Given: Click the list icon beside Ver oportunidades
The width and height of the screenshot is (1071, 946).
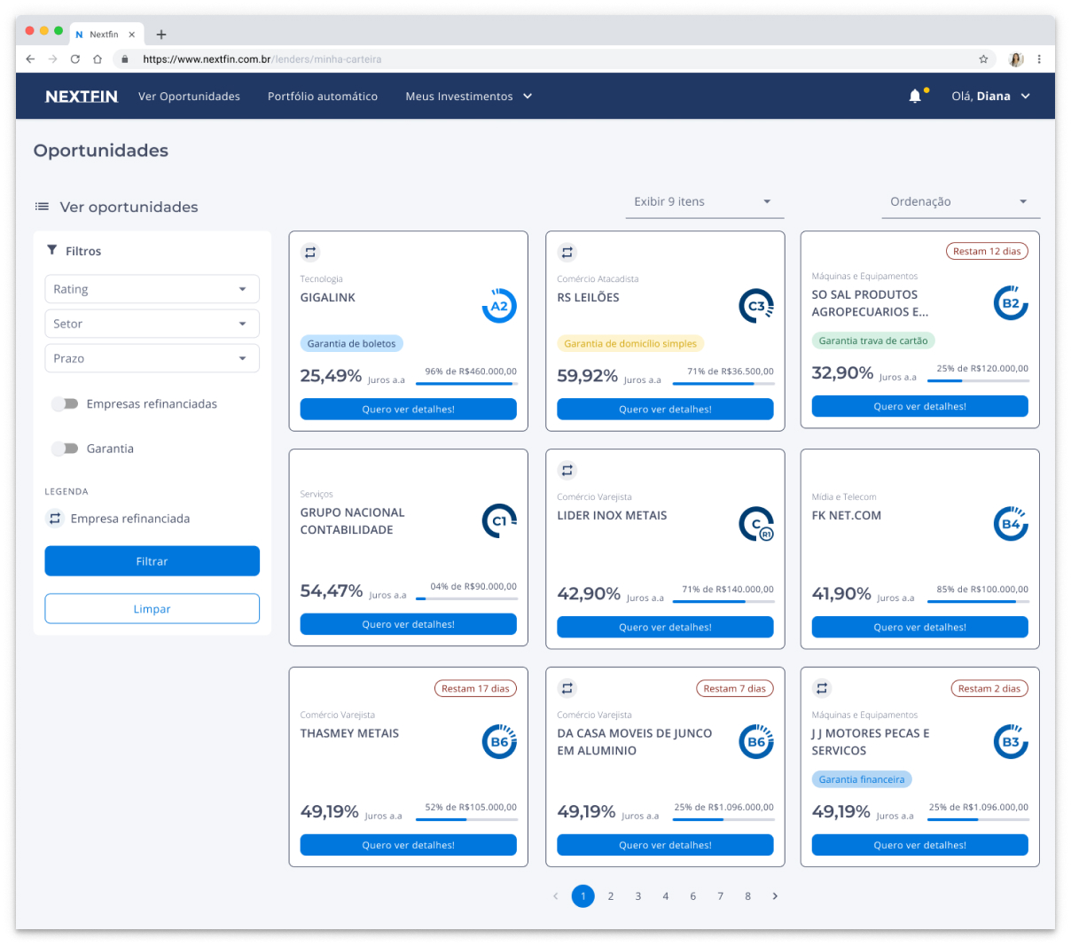Looking at the screenshot, I should coord(42,207).
